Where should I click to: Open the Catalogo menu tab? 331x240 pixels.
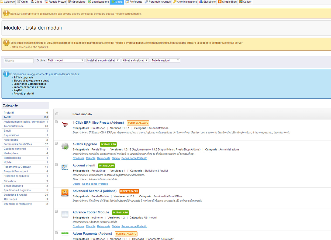[8, 2]
